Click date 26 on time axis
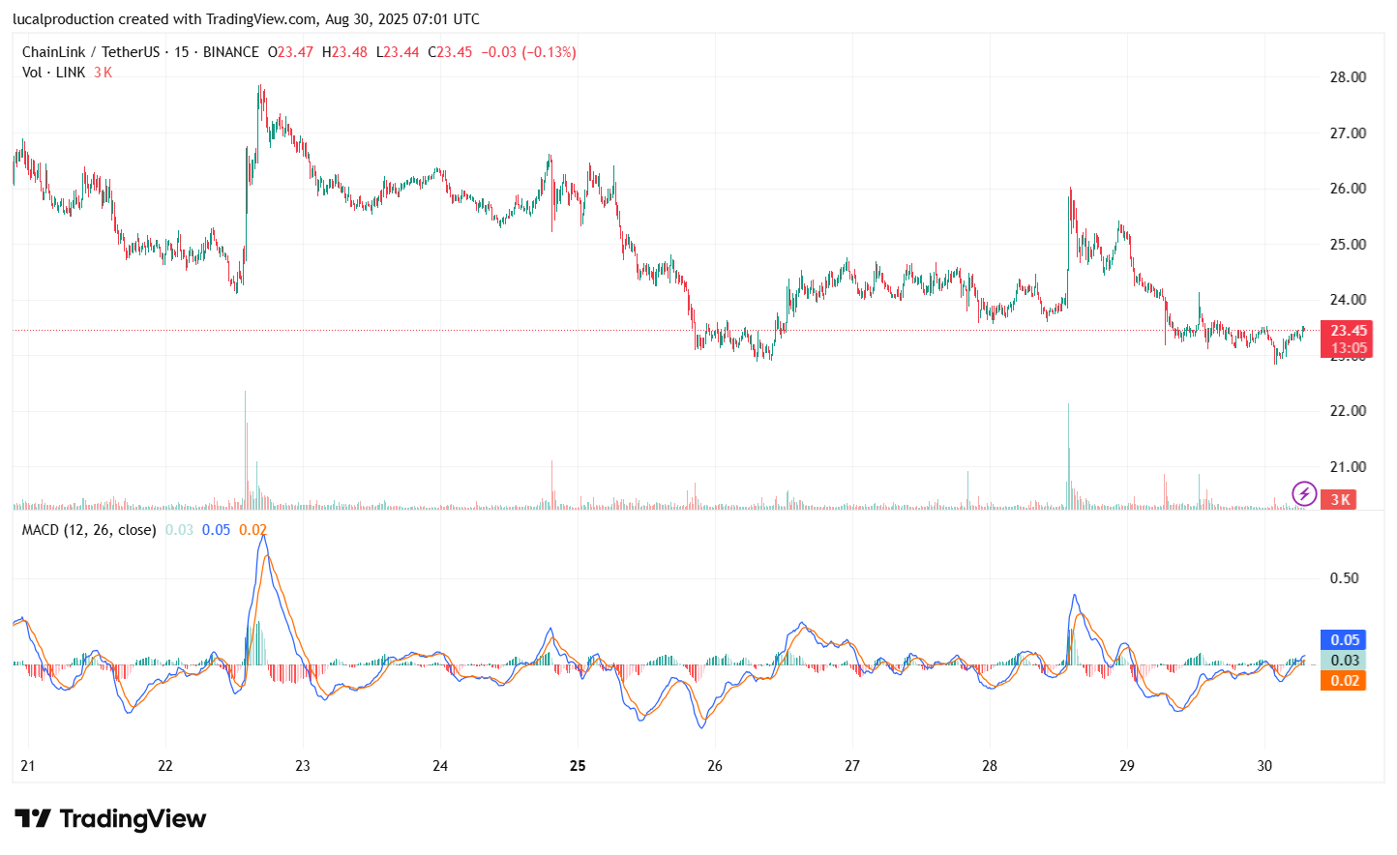Image resolution: width=1397 pixels, height=855 pixels. [715, 766]
